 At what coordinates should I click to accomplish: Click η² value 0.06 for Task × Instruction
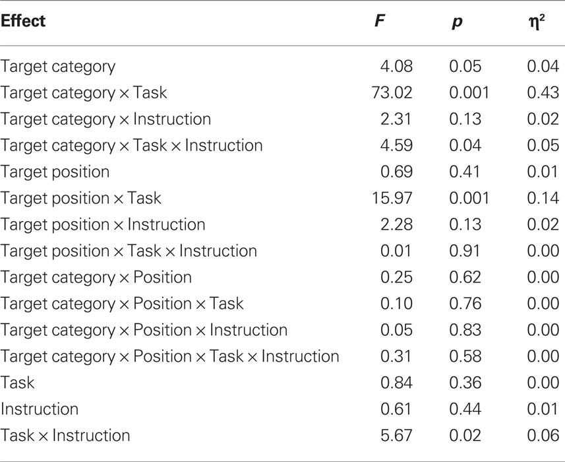pyautogui.click(x=543, y=436)
